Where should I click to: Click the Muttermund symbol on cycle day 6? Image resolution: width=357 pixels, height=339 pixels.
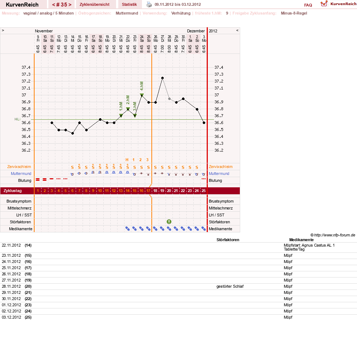pyautogui.click(x=72, y=174)
